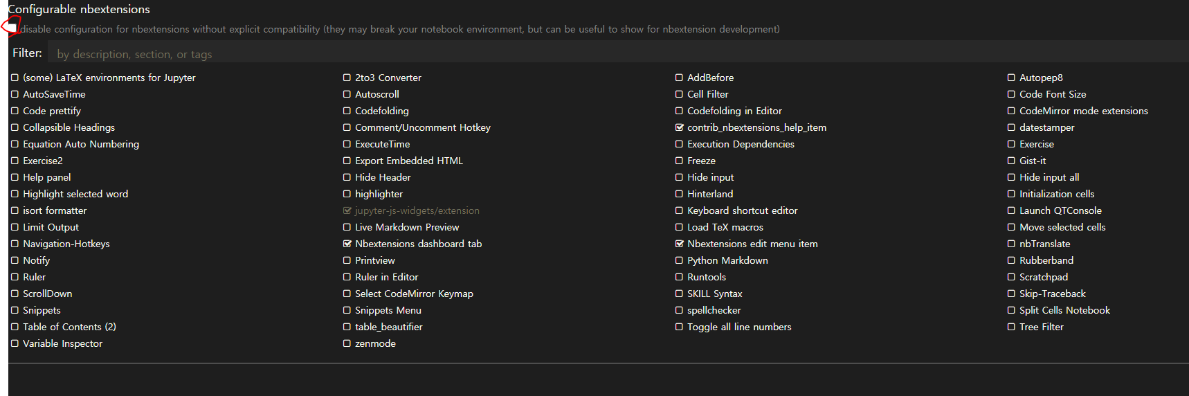Select the Live Markdown Preview extension
Viewport: 1189px width, 396px height.
407,227
